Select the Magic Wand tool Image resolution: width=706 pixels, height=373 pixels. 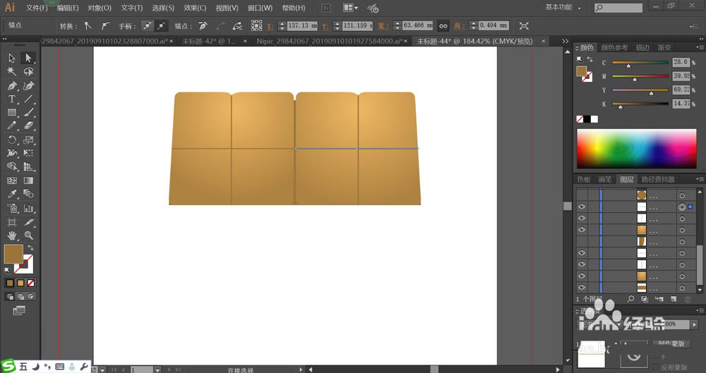(x=12, y=71)
